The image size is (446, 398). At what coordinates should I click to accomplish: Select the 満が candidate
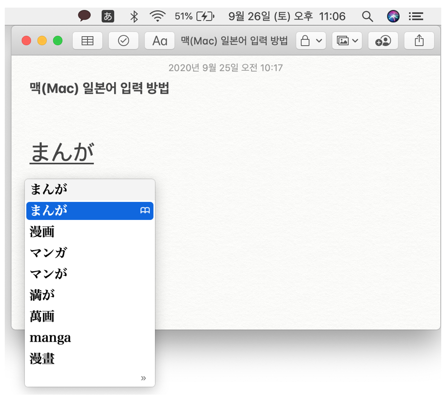(x=90, y=295)
